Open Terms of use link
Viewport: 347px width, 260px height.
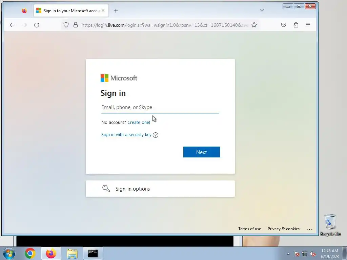click(x=250, y=229)
